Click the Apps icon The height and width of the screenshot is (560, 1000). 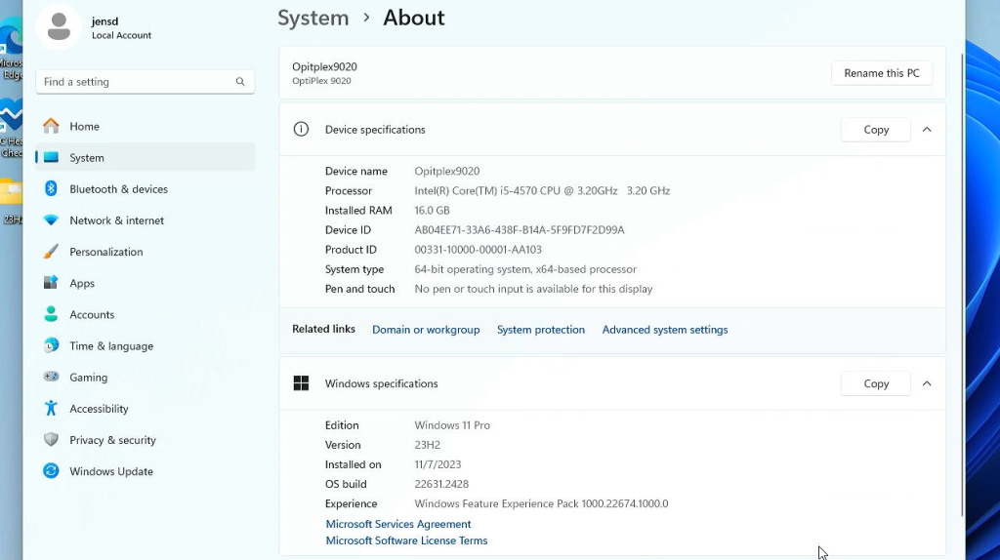click(51, 283)
